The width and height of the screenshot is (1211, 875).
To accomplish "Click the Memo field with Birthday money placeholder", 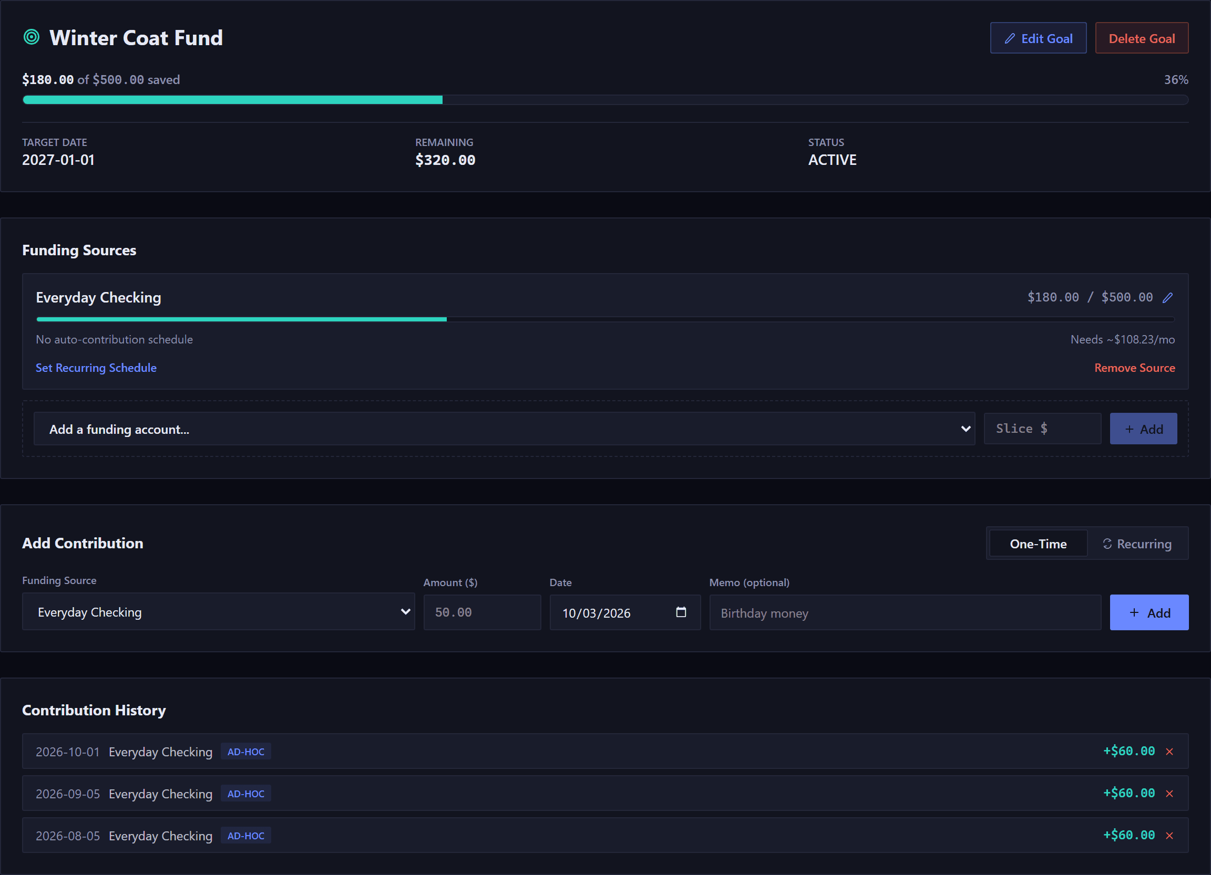I will [x=905, y=612].
